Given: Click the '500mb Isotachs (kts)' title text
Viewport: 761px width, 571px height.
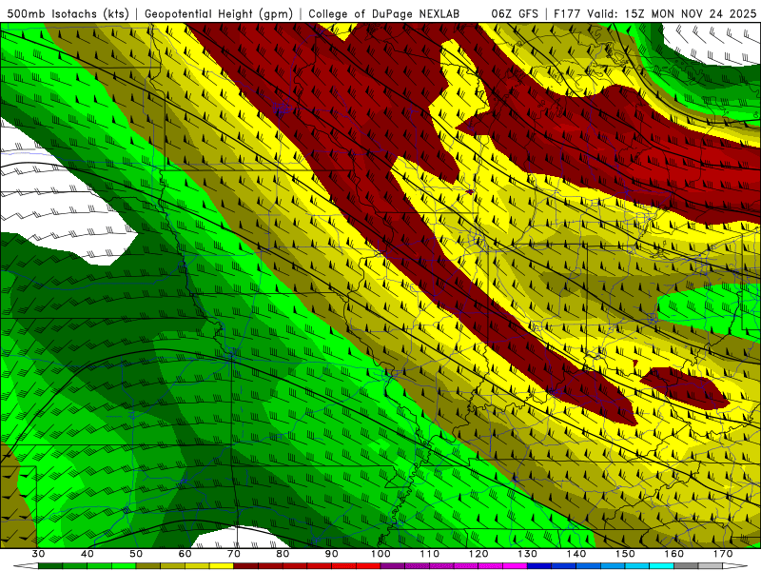Looking at the screenshot, I should (x=68, y=13).
